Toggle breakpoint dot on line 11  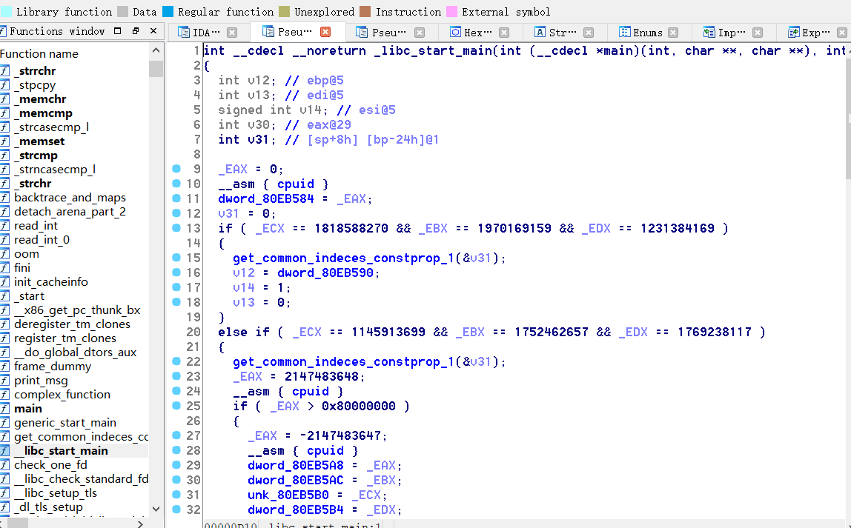click(x=176, y=198)
